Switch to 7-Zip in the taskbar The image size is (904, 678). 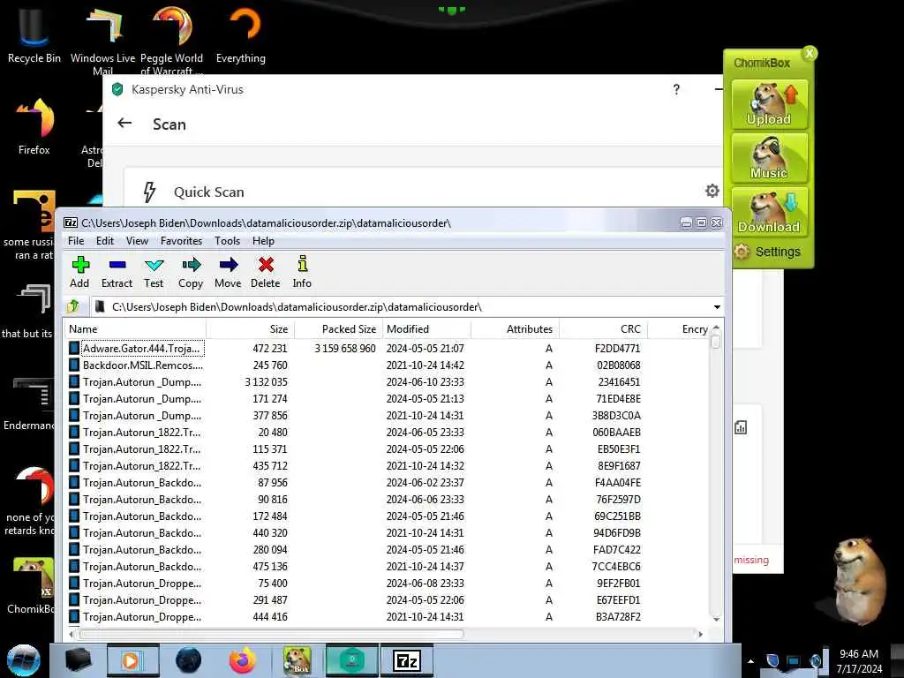(407, 660)
